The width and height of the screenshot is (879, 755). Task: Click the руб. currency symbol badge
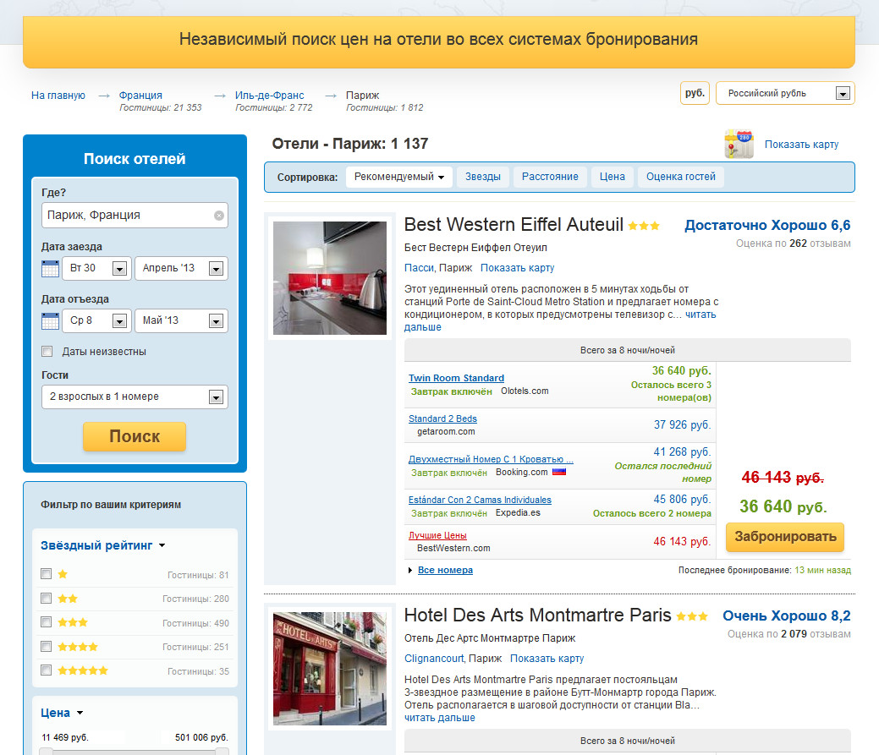pos(695,93)
